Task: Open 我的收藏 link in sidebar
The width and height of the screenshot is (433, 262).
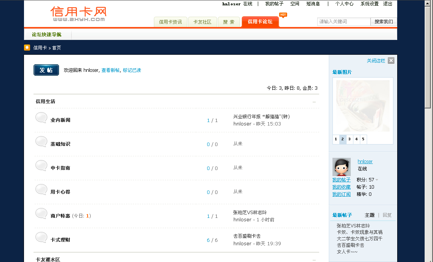Action: [x=341, y=187]
